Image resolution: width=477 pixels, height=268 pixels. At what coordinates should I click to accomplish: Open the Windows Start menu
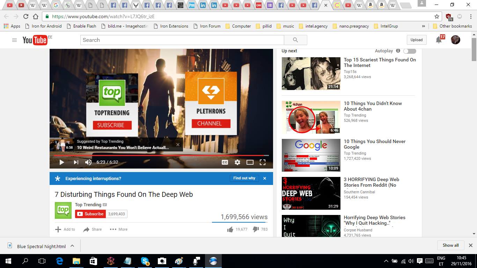tap(8, 261)
